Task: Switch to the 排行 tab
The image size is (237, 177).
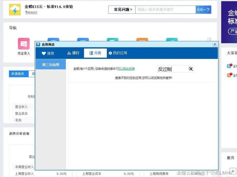Action: click(x=73, y=53)
